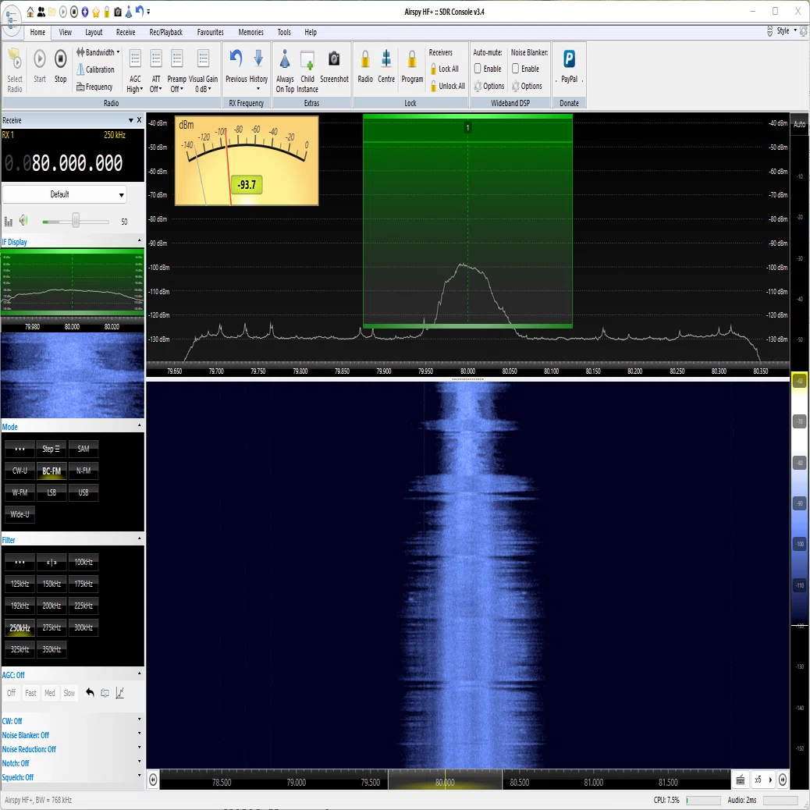This screenshot has height=810, width=810.
Task: Open the Favourites ribbon tab
Action: [210, 32]
